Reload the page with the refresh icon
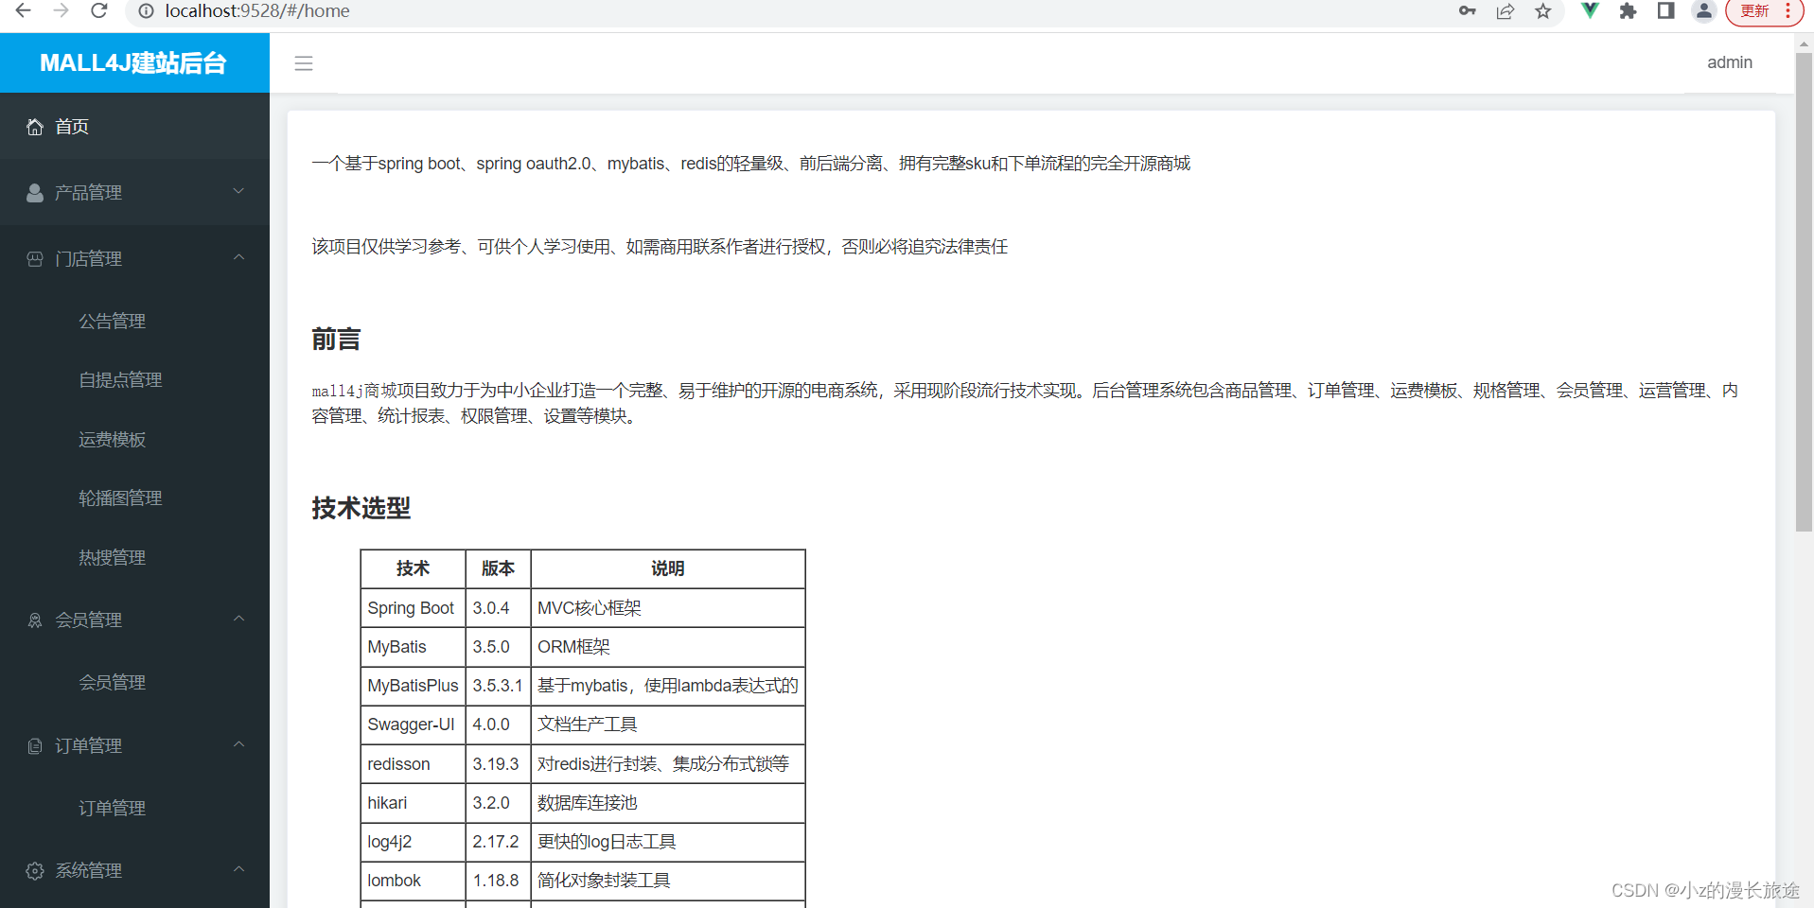 tap(99, 11)
